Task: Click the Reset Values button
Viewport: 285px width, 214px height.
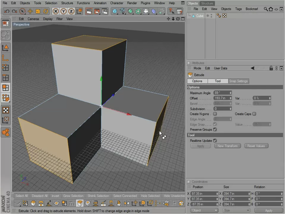Action: coord(256,146)
